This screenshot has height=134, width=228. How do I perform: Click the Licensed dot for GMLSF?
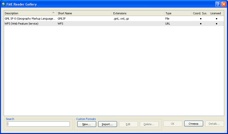click(x=216, y=19)
